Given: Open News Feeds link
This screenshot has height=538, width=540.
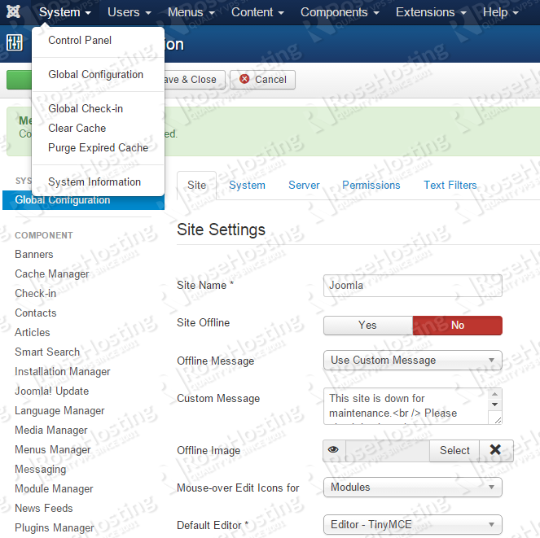Looking at the screenshot, I should (x=44, y=508).
